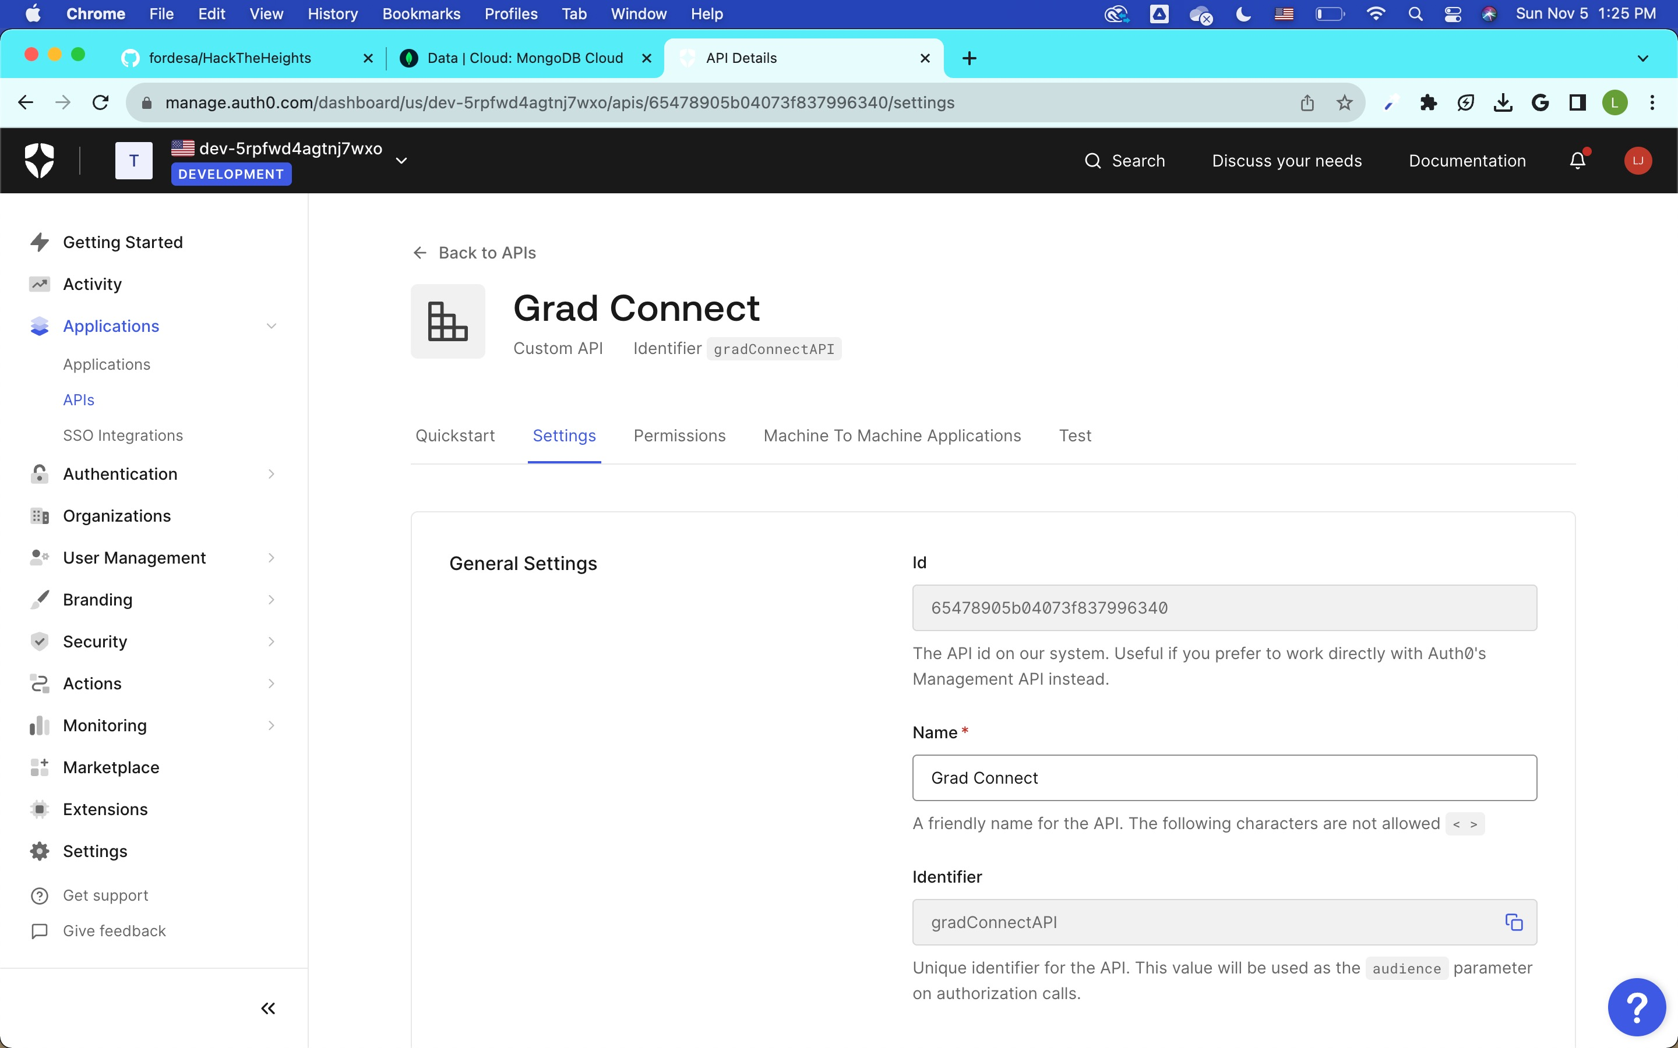1678x1048 pixels.
Task: Open the Machine To Machine Applications tab
Action: 891,436
